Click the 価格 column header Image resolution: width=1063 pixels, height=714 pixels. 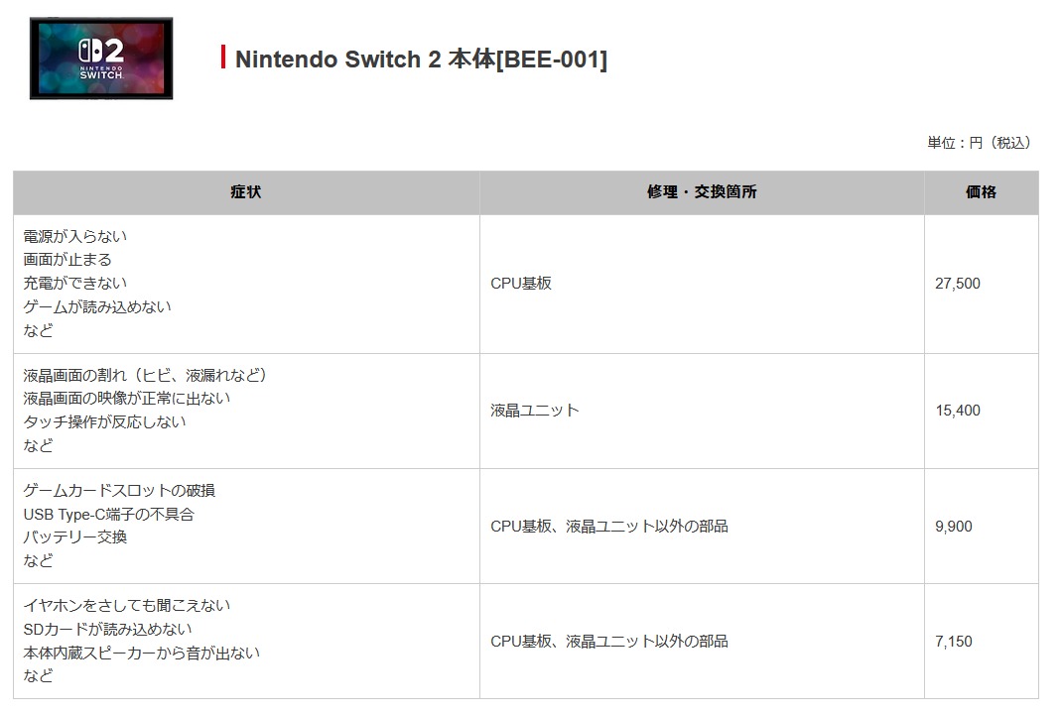pyautogui.click(x=980, y=192)
